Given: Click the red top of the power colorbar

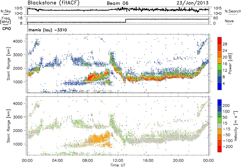Looking at the screenshot, I should click(x=220, y=40).
